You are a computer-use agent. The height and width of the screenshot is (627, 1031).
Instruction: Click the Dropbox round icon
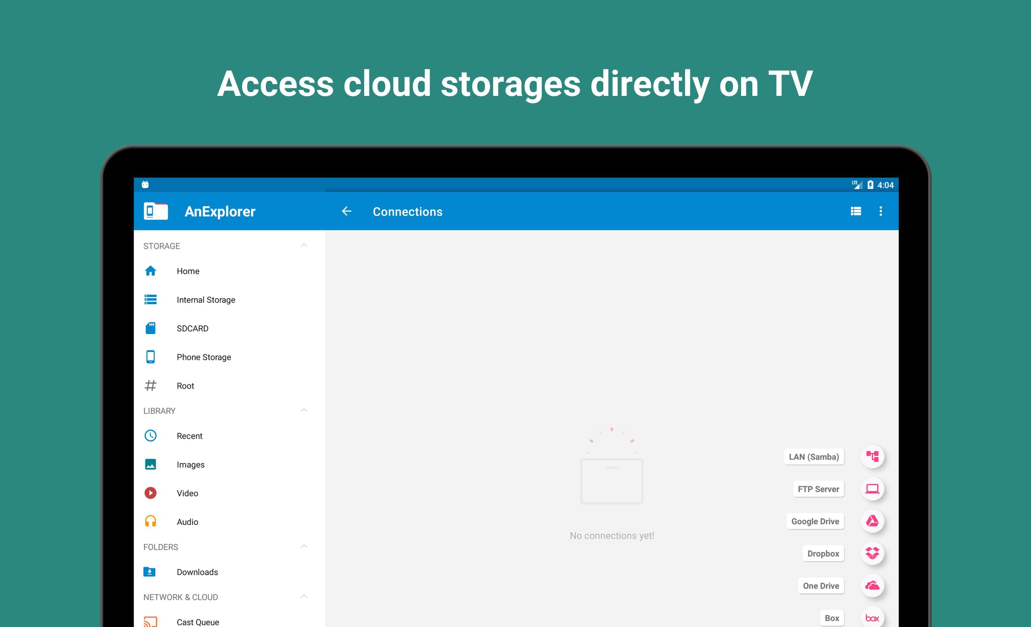(872, 553)
